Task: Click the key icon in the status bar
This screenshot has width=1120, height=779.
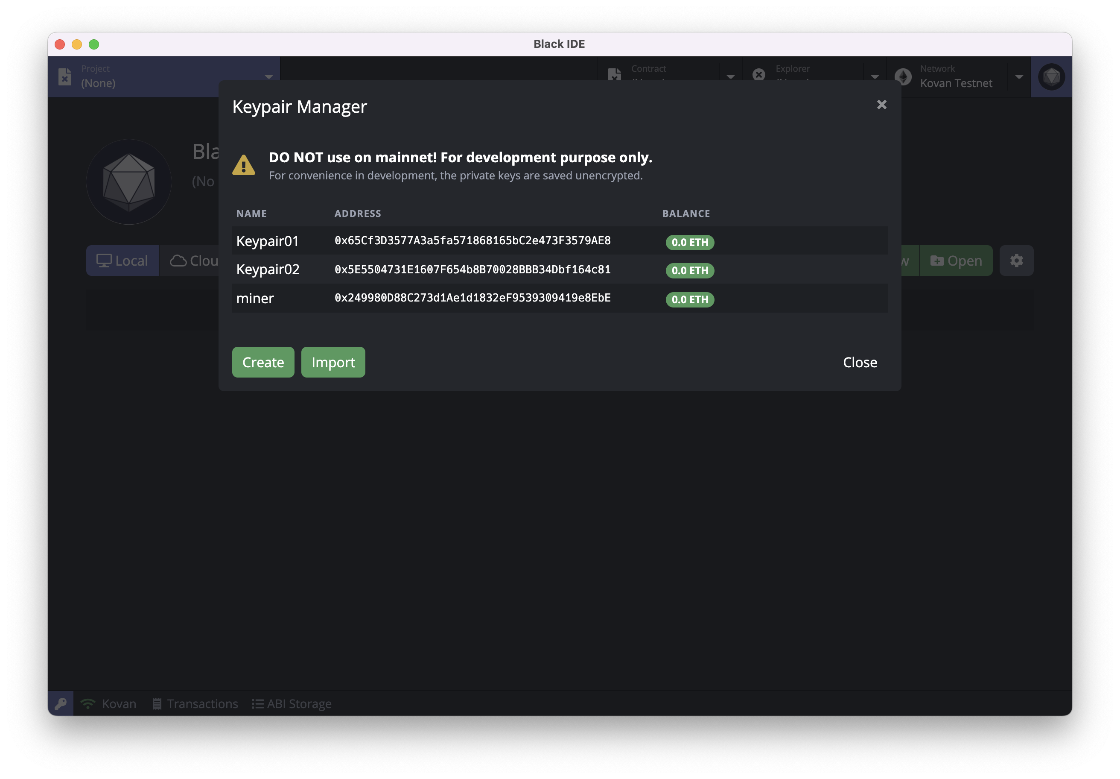Action: 61,703
